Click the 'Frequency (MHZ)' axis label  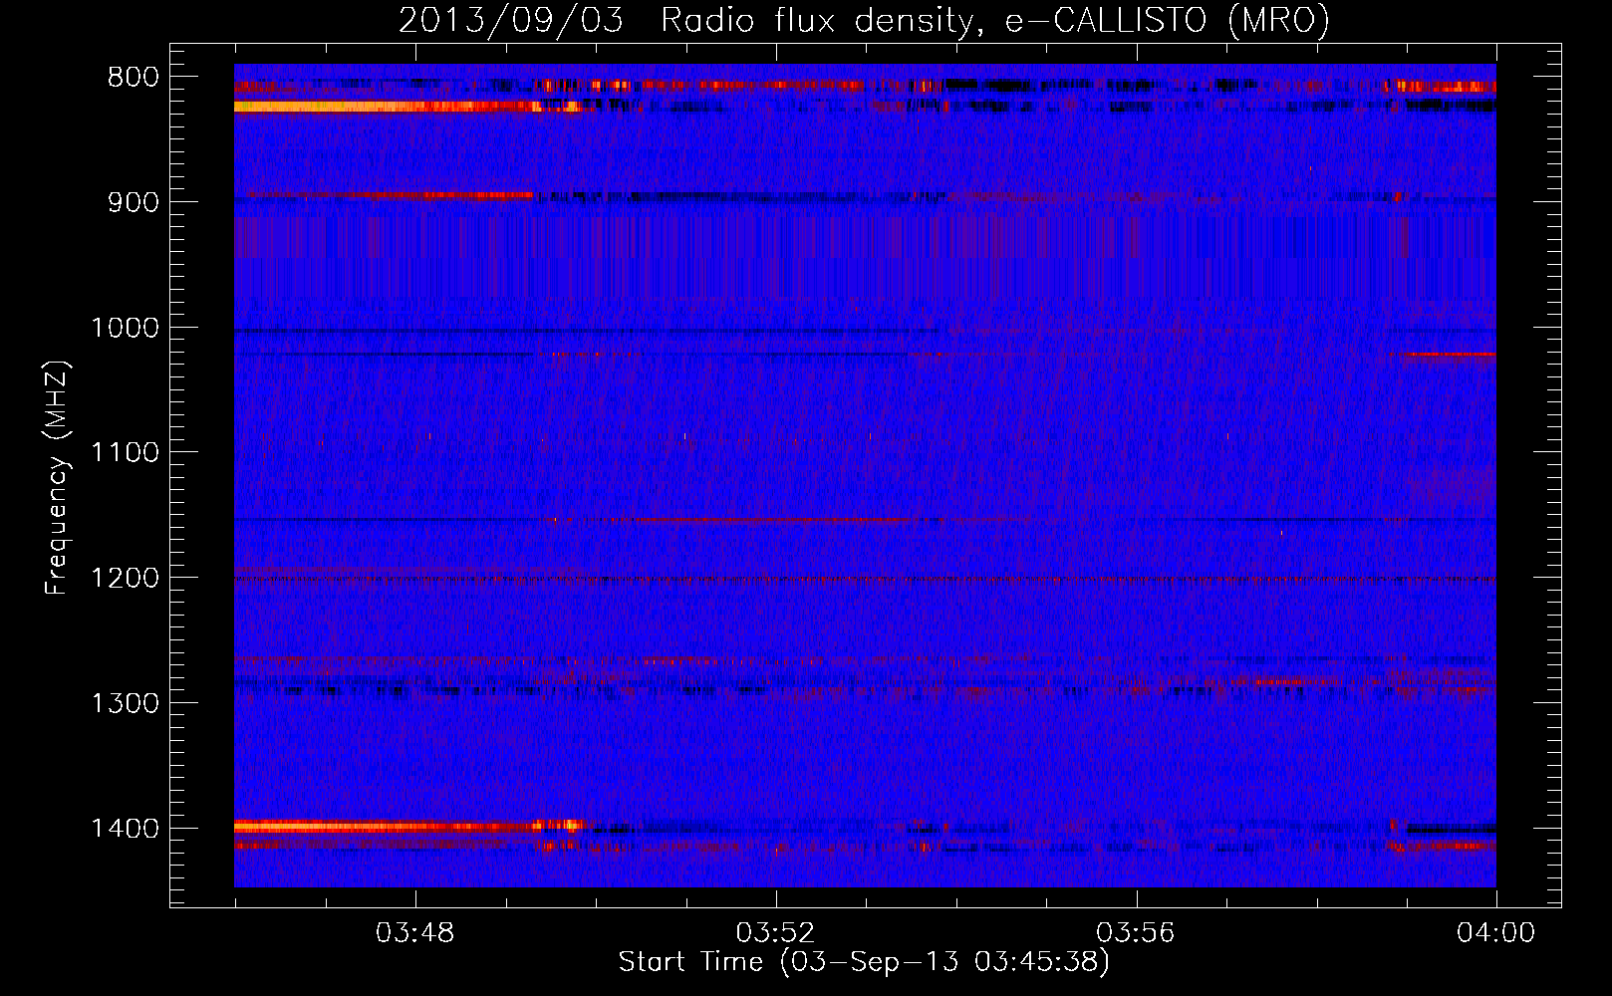[57, 477]
